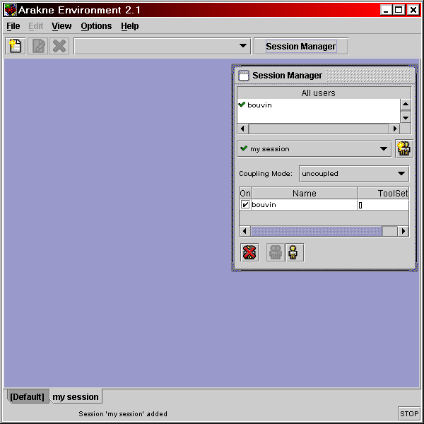Open the View menu

point(61,26)
